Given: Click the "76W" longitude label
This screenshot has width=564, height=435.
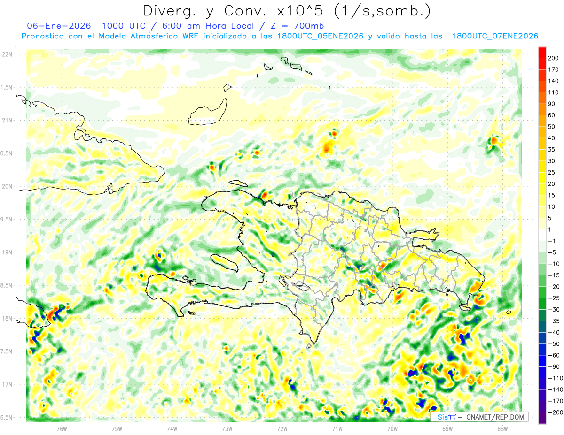Looking at the screenshot, I should pos(62,429).
